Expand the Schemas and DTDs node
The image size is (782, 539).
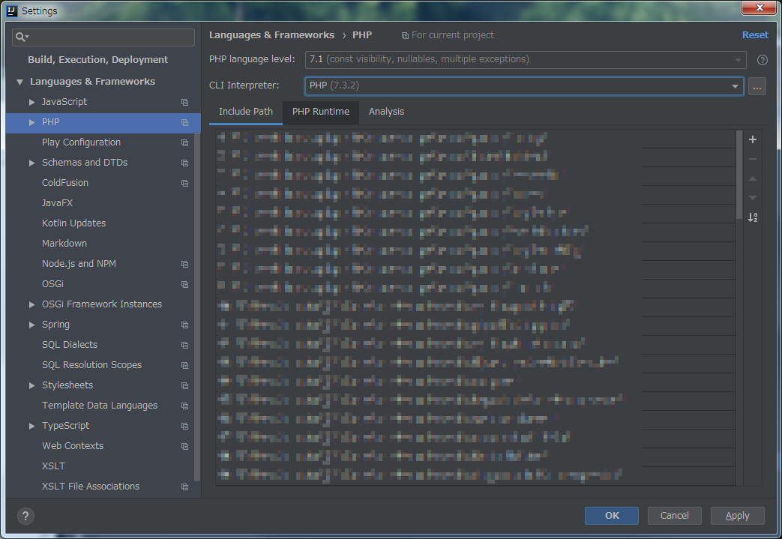coord(31,163)
